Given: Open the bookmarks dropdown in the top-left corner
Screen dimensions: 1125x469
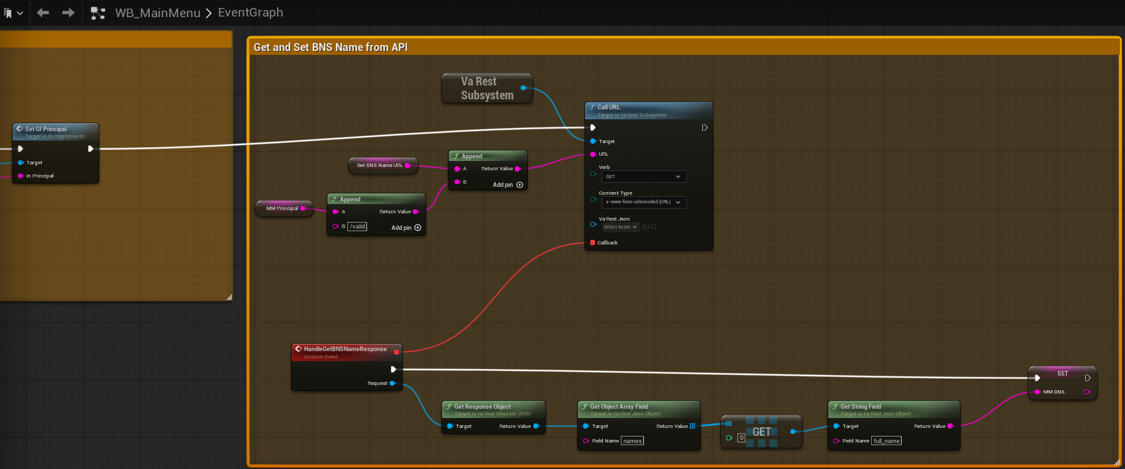Looking at the screenshot, I should (13, 13).
